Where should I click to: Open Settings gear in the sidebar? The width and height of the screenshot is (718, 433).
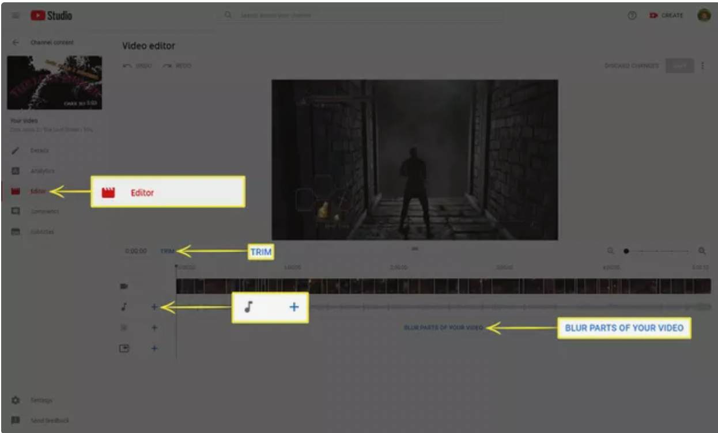(16, 400)
